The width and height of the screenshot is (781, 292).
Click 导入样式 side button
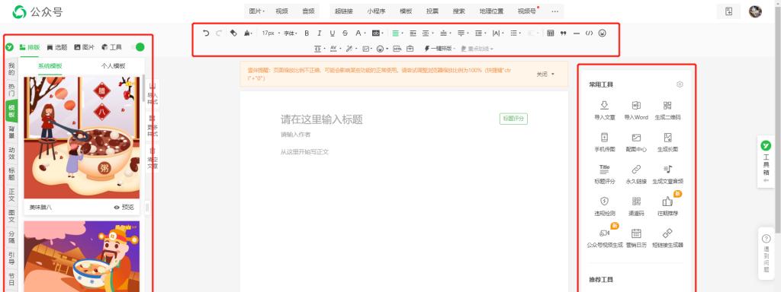(153, 94)
